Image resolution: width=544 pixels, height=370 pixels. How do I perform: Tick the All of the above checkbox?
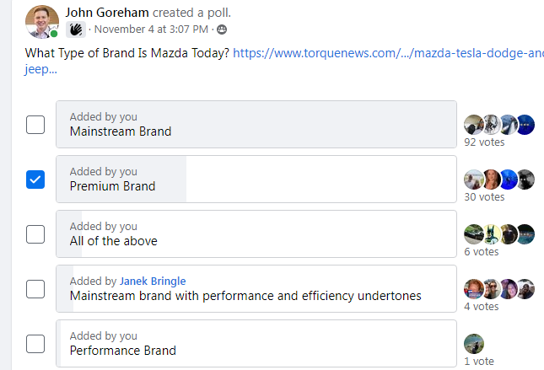click(x=35, y=234)
